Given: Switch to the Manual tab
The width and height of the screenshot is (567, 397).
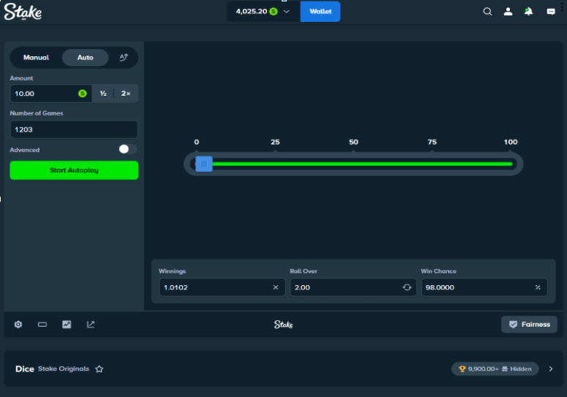Looking at the screenshot, I should coord(36,58).
